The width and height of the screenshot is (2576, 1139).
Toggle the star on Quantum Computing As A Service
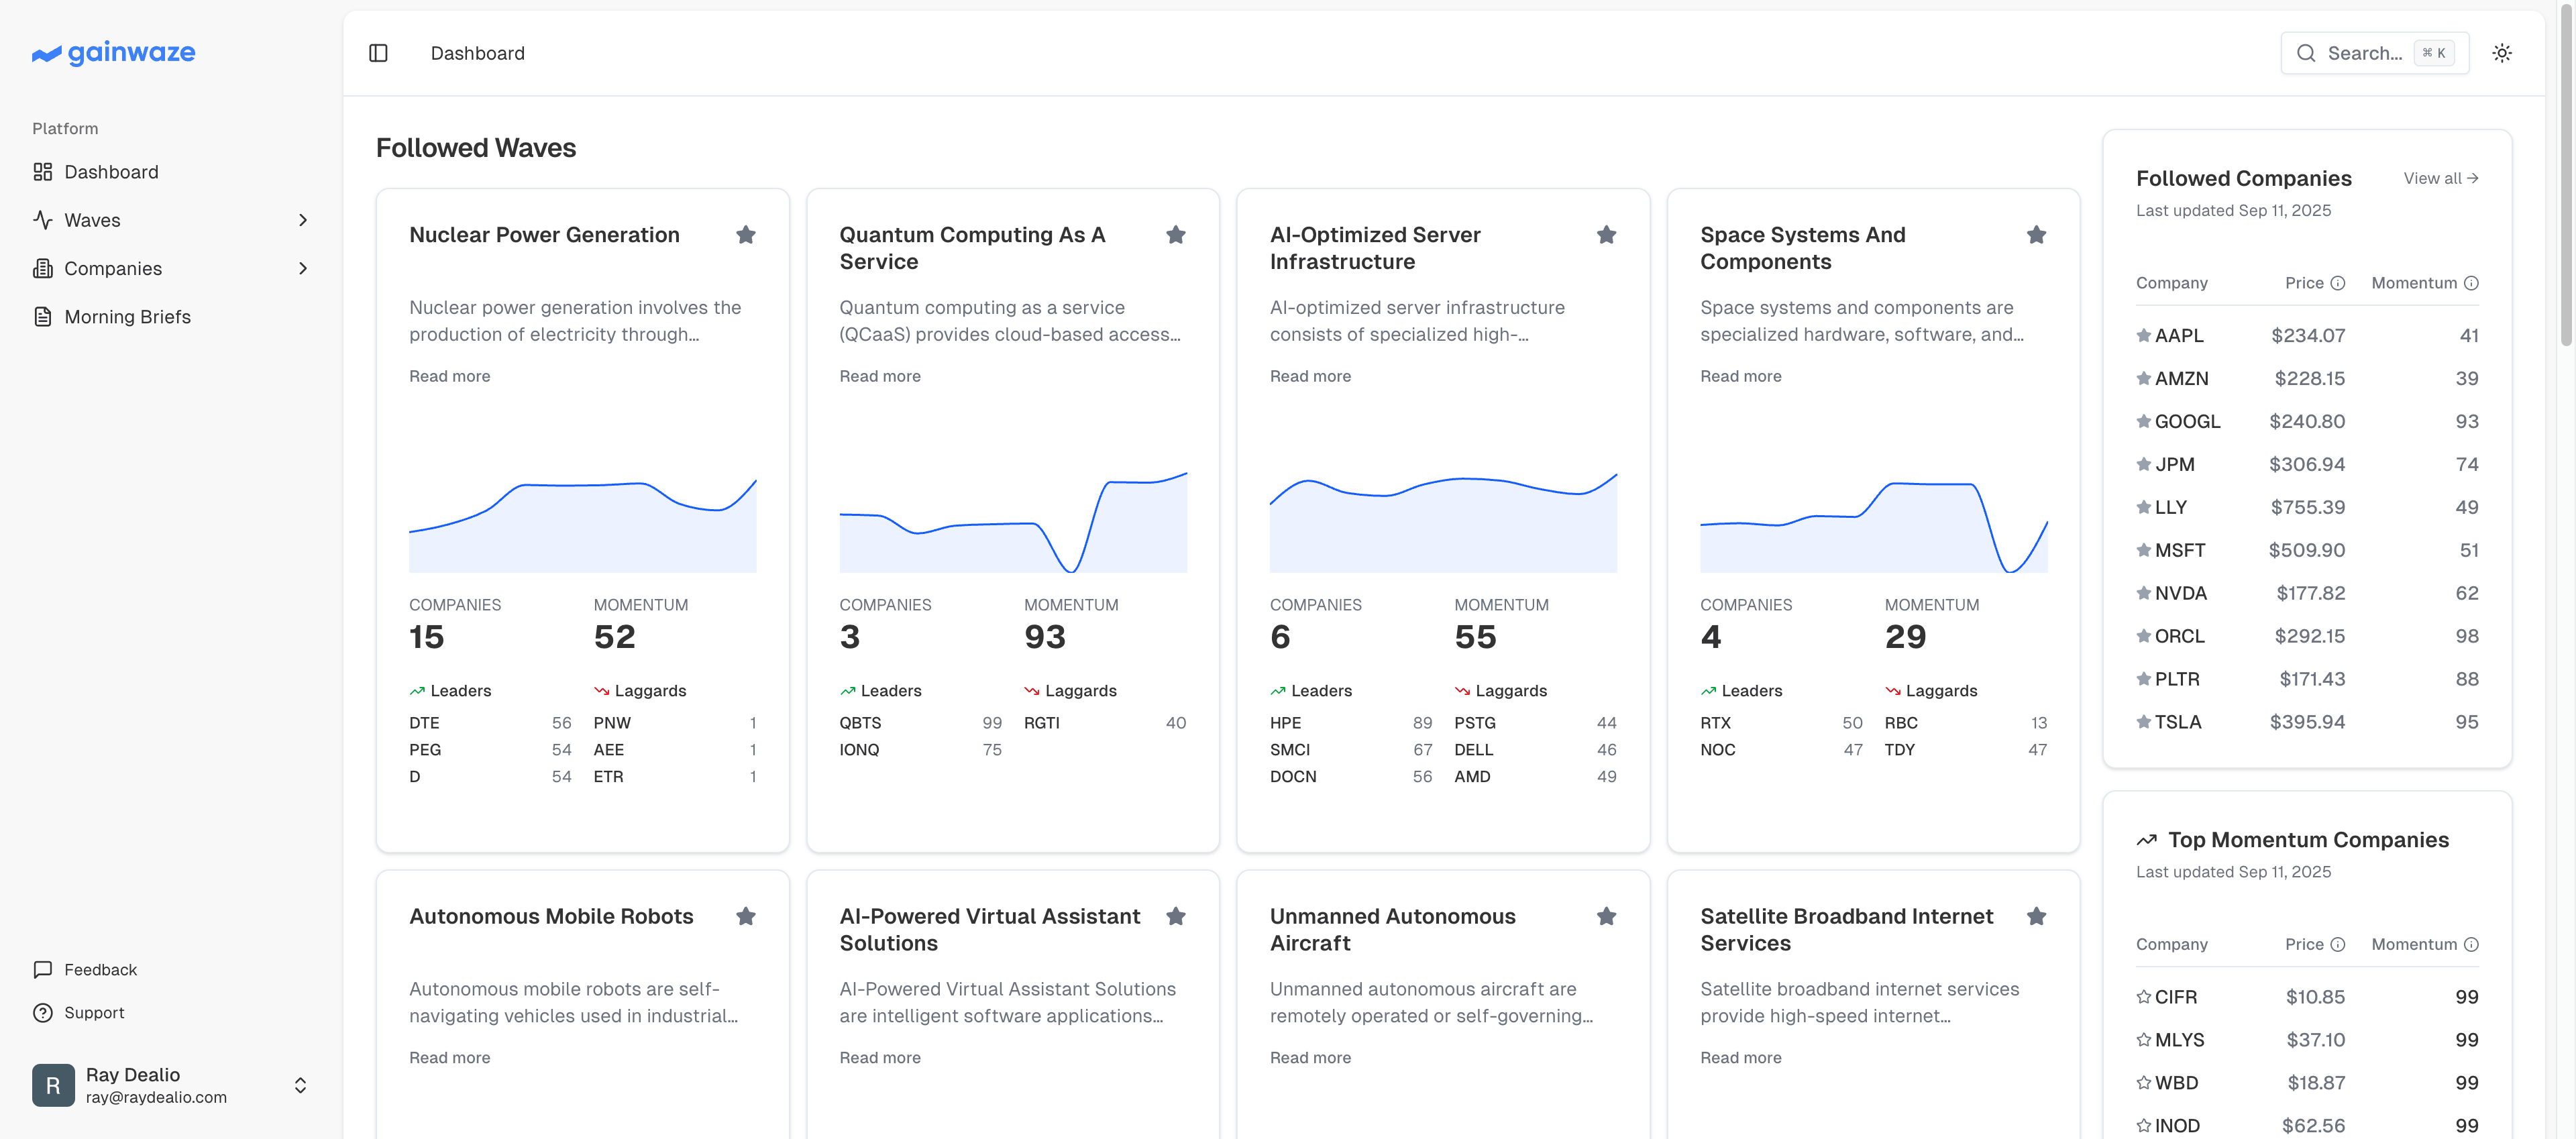[1176, 234]
